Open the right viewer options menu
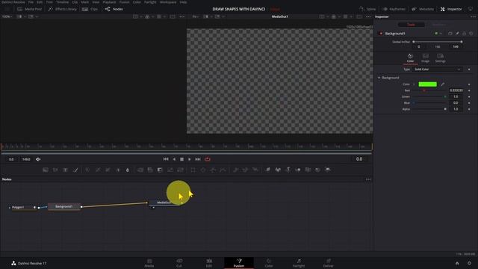This screenshot has height=269, width=478. click(368, 16)
